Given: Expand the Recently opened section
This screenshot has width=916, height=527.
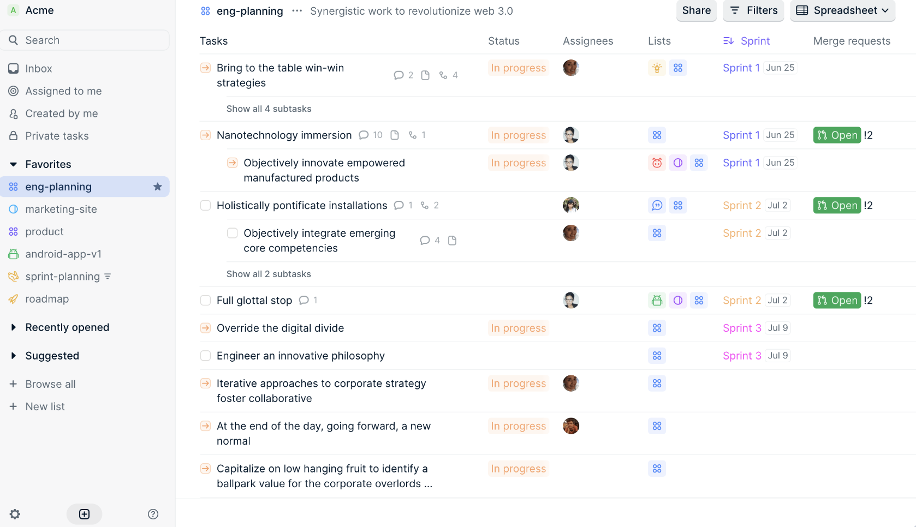Looking at the screenshot, I should 14,327.
